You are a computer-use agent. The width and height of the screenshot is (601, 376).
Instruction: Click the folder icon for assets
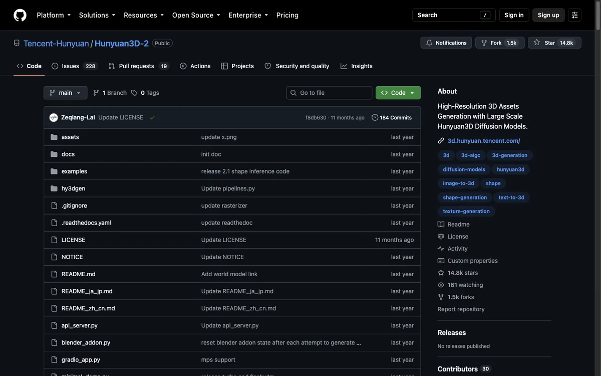click(54, 137)
